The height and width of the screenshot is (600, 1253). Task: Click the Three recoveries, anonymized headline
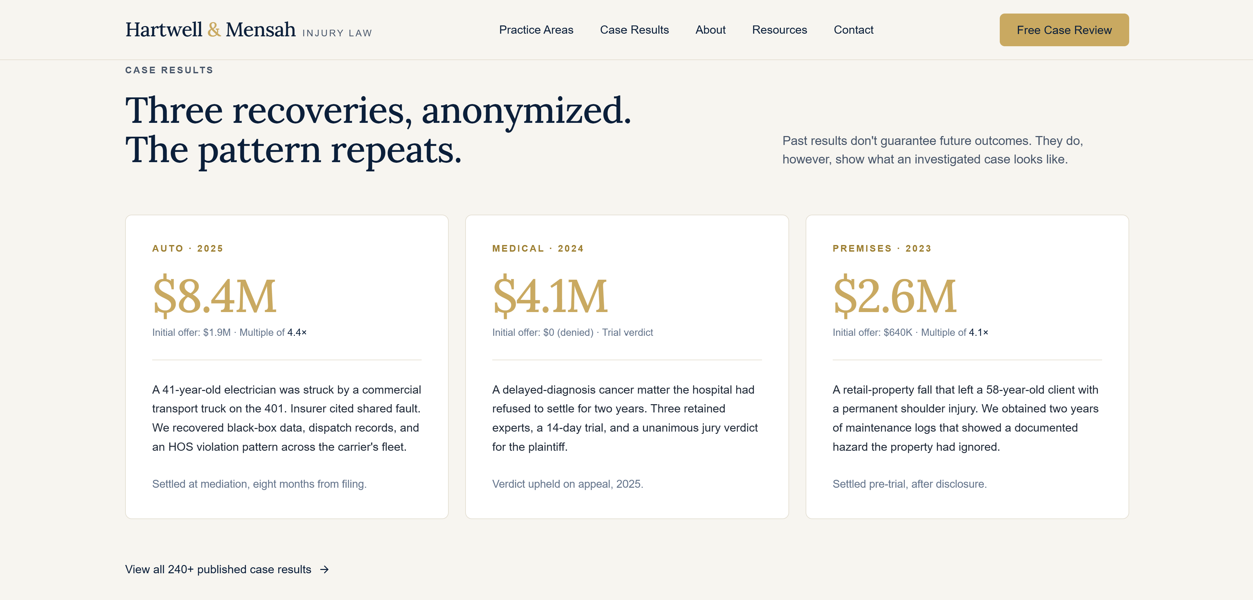(x=378, y=130)
